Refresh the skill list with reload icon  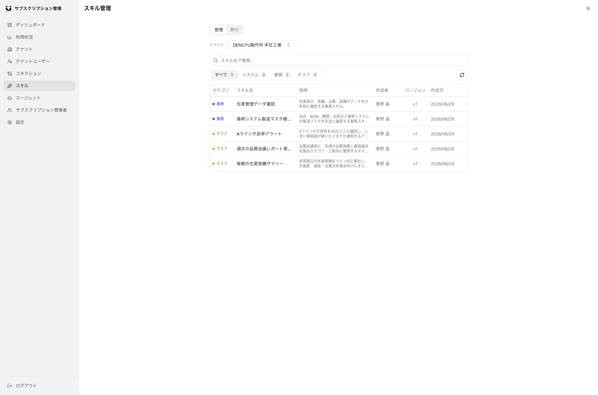(x=462, y=75)
